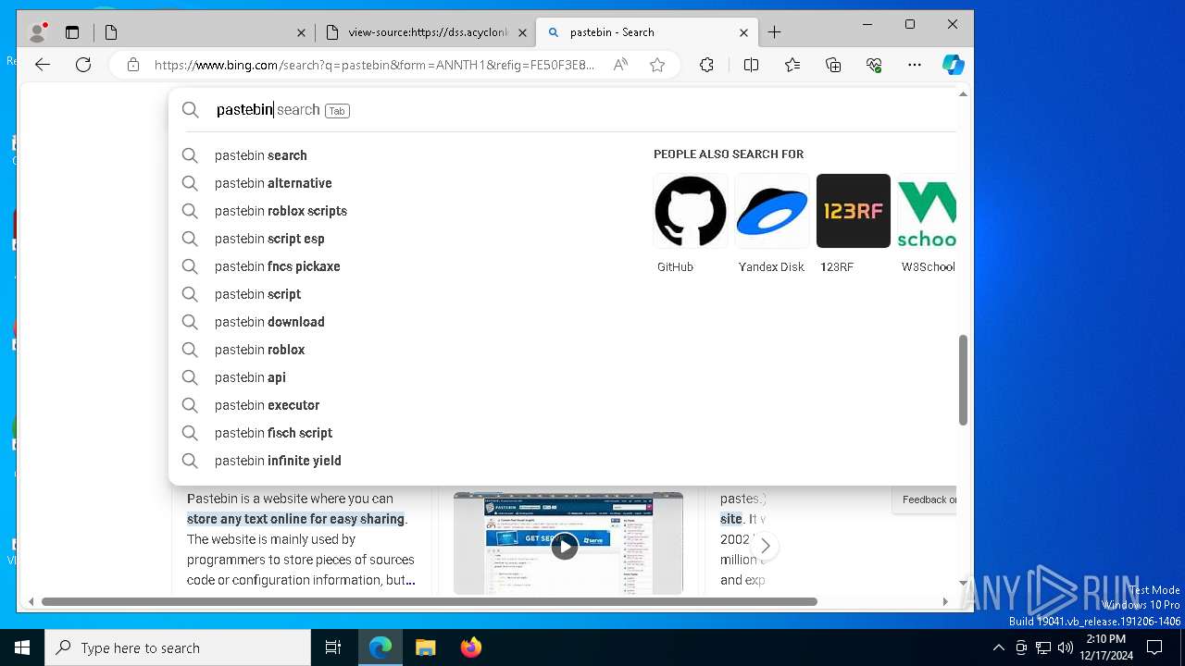Go back to the previous page
The width and height of the screenshot is (1185, 666).
click(43, 65)
